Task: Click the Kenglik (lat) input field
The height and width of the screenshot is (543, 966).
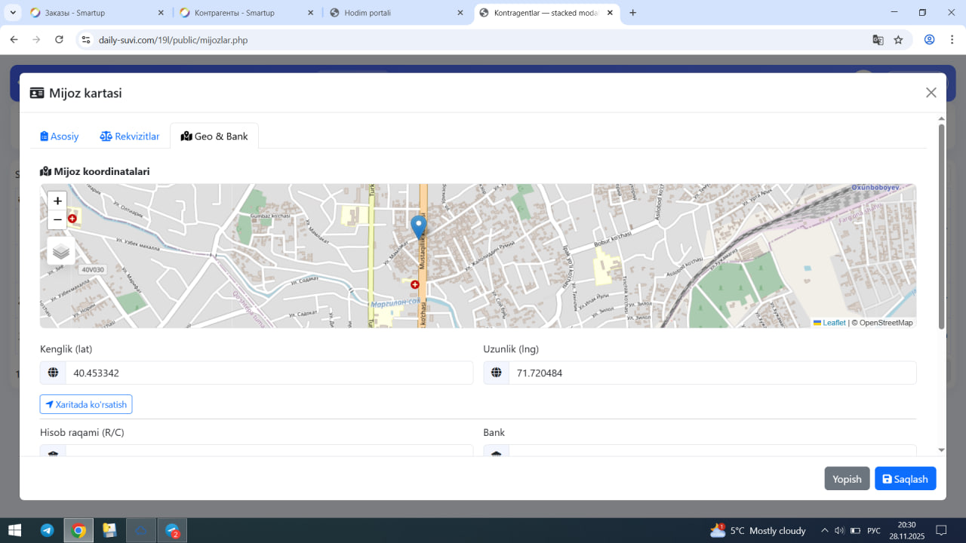Action: [269, 373]
